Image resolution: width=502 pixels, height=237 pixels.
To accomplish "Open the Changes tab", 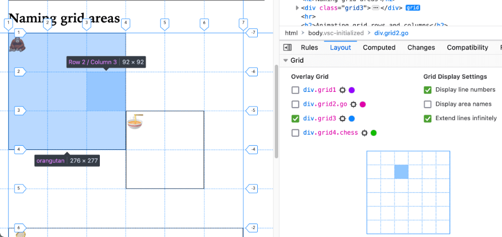I will tap(421, 48).
